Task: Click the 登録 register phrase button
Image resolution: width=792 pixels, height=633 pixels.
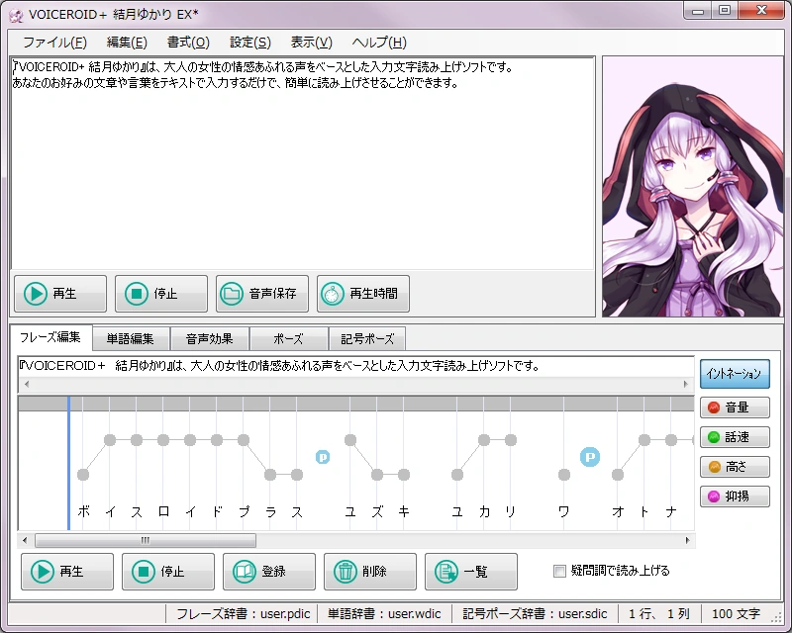Action: 269,572
